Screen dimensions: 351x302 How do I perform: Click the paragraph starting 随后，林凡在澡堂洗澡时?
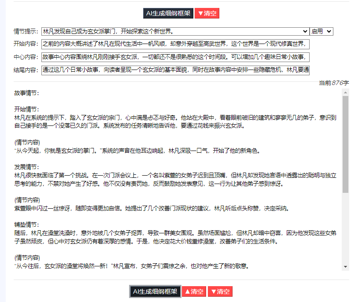(175, 237)
